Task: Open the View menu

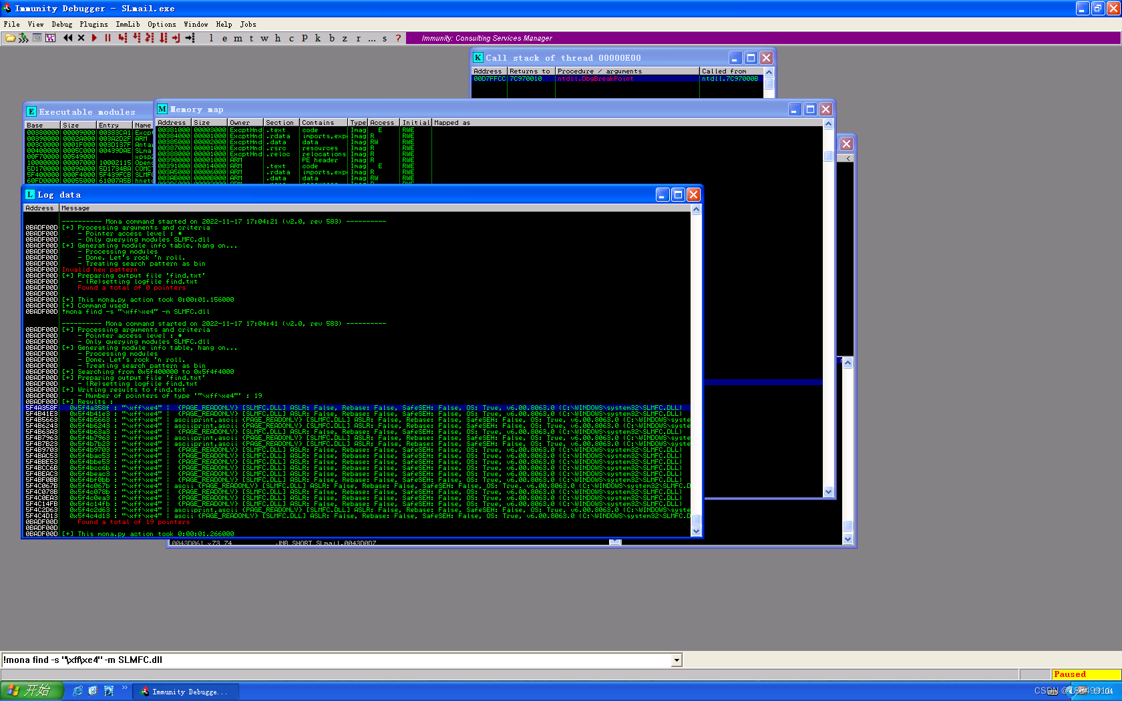Action: [35, 24]
